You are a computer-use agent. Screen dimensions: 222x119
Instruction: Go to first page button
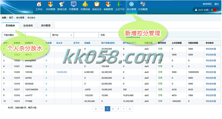96,109
